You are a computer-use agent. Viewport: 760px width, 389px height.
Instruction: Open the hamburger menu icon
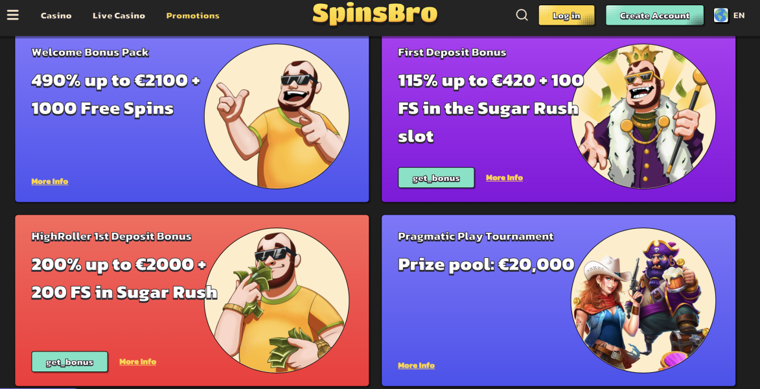point(12,16)
